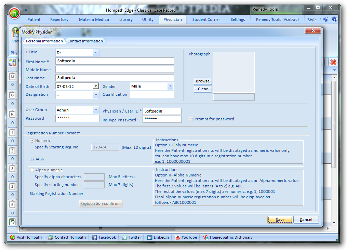348x251 pixels.
Task: Save the physician details
Action: click(280, 220)
